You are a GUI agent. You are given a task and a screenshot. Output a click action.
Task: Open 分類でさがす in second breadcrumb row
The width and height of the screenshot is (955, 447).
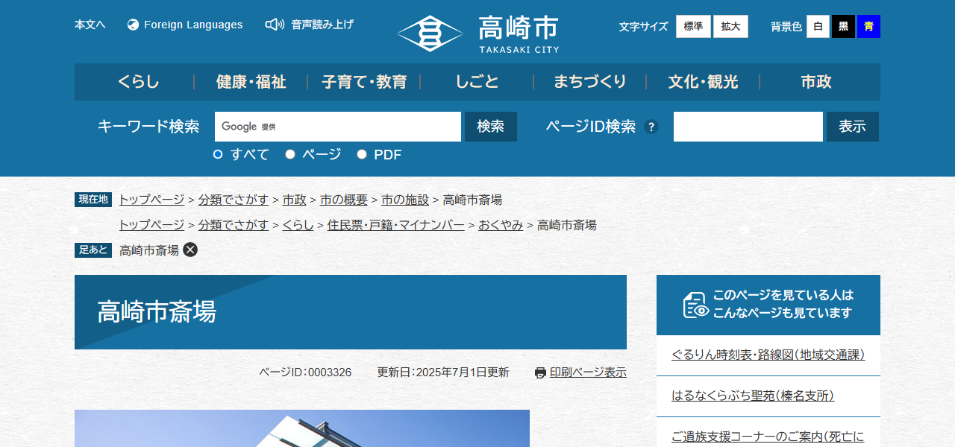234,225
